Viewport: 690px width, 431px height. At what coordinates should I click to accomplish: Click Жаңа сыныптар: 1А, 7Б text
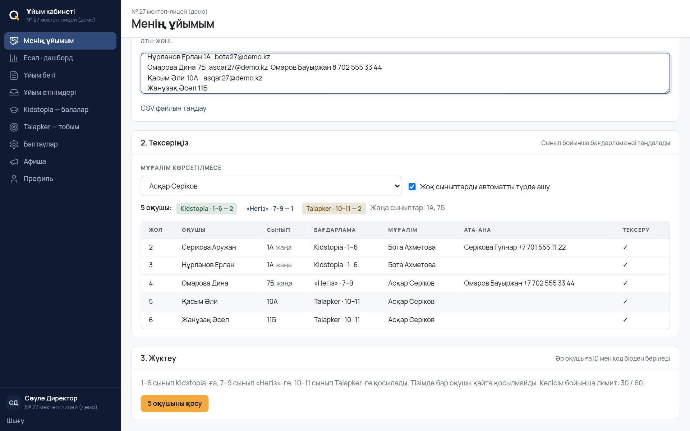pyautogui.click(x=408, y=208)
